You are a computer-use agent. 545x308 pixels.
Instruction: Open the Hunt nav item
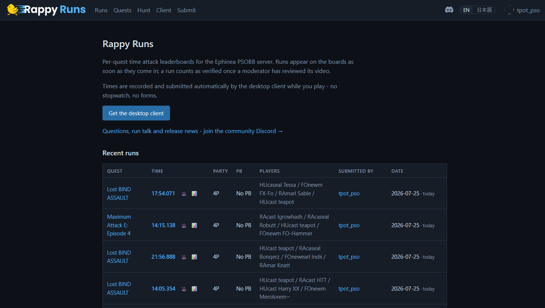[x=144, y=10]
